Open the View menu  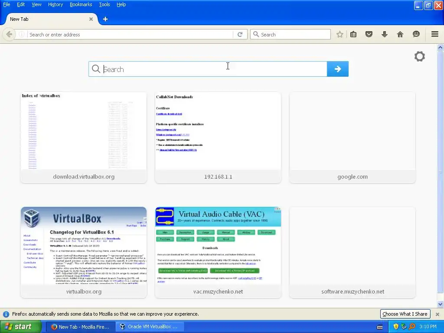click(36, 4)
